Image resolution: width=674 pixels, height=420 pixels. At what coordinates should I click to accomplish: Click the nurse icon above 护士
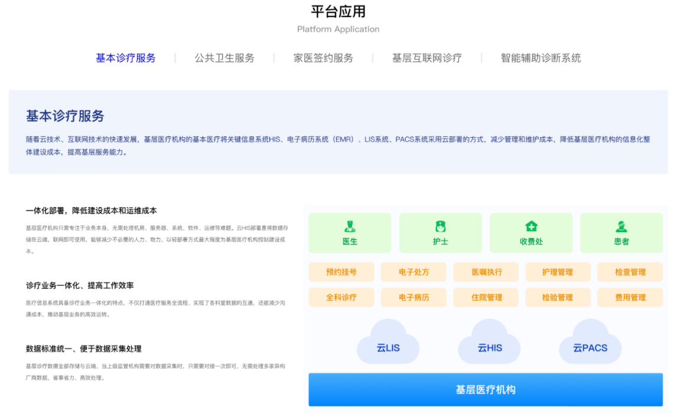pos(440,226)
